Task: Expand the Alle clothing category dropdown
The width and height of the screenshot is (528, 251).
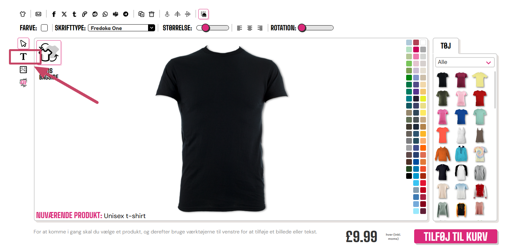Action: [465, 62]
